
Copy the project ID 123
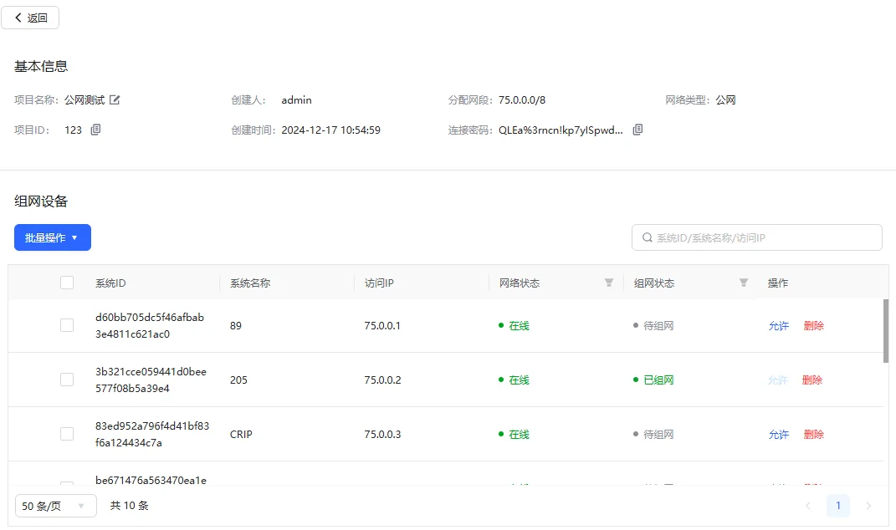pos(95,130)
